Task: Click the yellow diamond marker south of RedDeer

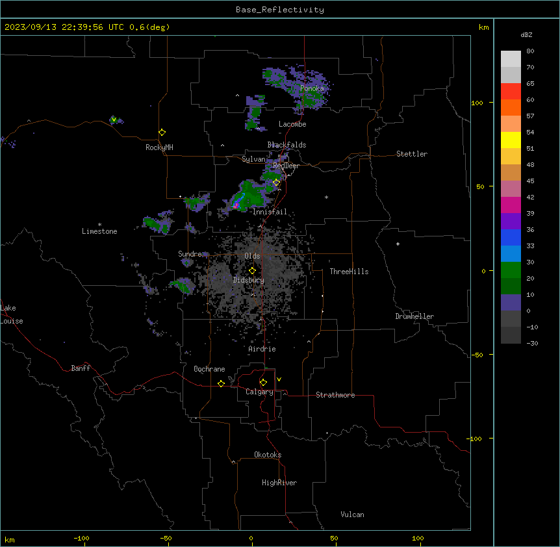Action: click(x=277, y=183)
